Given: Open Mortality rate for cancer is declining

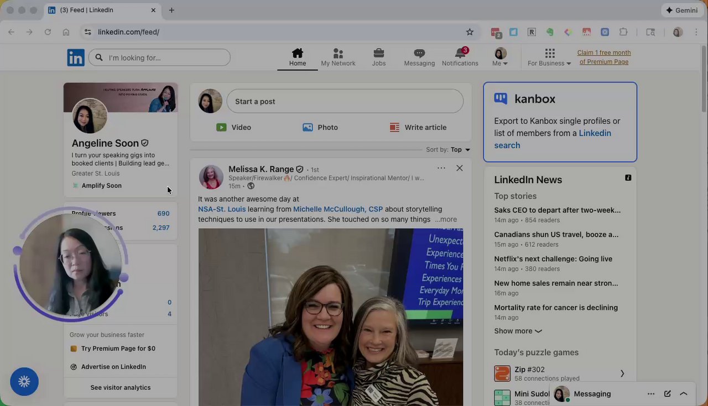Looking at the screenshot, I should [556, 308].
